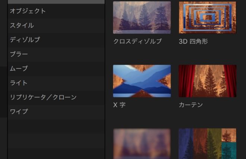Image resolution: width=246 pixels, height=159 pixels.
Task: Click the divider between category list and thumbnails
Action: [105, 79]
